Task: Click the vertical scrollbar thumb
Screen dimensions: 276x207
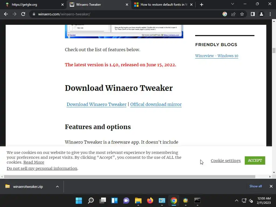Action: tap(274, 50)
